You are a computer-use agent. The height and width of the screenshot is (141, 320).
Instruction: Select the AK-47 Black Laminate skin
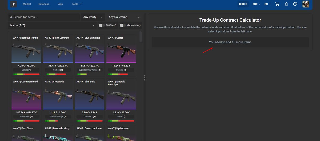point(58,55)
